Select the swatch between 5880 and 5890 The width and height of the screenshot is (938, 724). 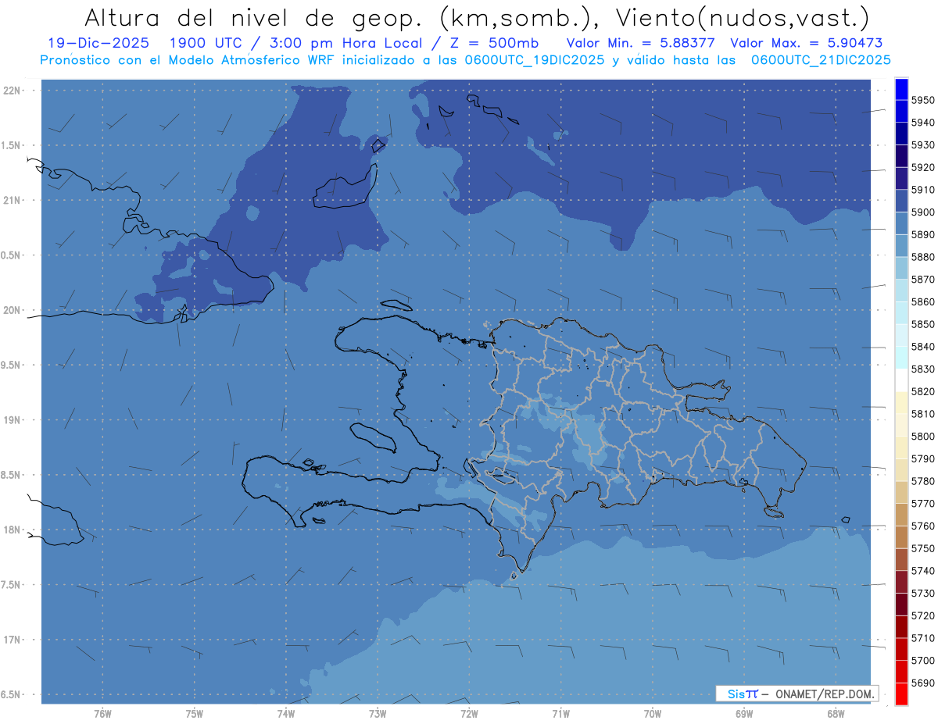pyautogui.click(x=901, y=246)
